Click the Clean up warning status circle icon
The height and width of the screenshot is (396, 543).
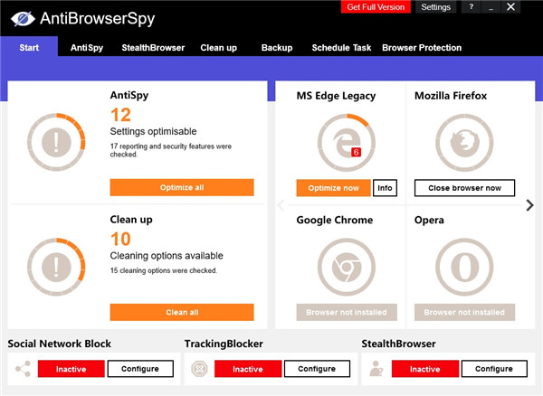click(56, 267)
